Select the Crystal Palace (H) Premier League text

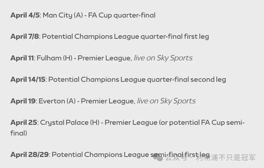click(98, 122)
